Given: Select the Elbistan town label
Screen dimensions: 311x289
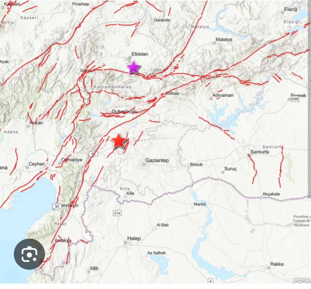Looking at the screenshot, I should coord(140,54).
